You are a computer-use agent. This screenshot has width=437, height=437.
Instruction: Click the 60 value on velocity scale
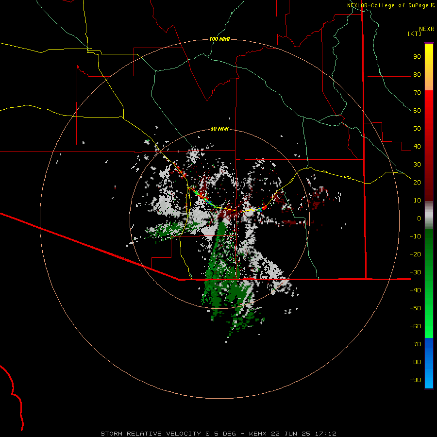(417, 111)
